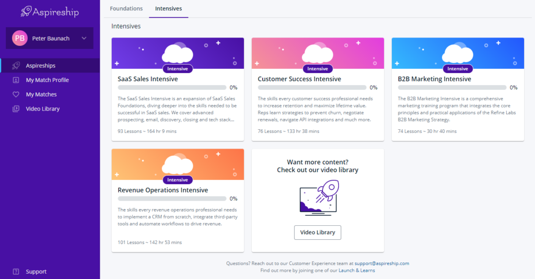Click the Customer Success Intensive description paragraph
Image resolution: width=535 pixels, height=279 pixels.
click(315, 109)
